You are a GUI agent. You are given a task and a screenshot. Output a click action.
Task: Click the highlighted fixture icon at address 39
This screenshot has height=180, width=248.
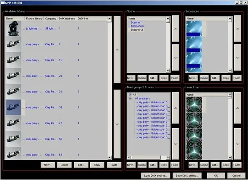13,107
